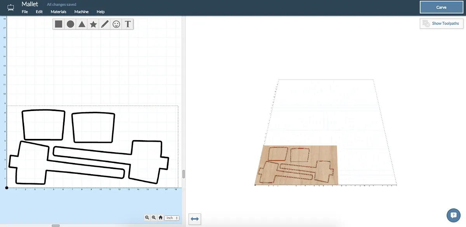The image size is (466, 227).
Task: Select the Triangle shape tool
Action: pos(82,24)
